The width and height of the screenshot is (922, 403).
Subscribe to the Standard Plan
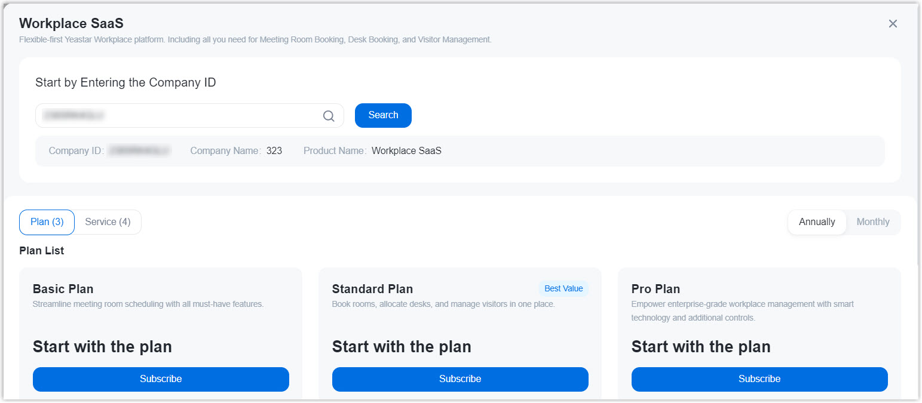[460, 379]
